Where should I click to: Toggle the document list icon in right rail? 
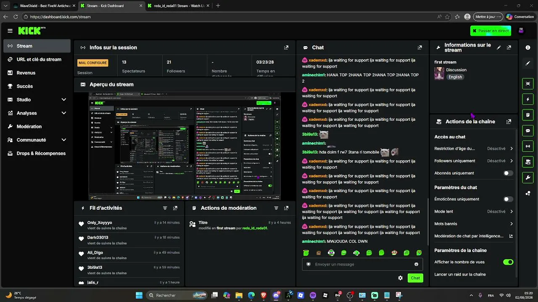click(x=528, y=115)
